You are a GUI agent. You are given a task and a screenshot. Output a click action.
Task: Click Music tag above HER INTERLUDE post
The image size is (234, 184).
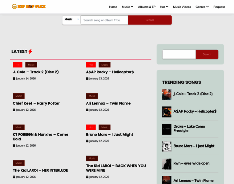19,163
